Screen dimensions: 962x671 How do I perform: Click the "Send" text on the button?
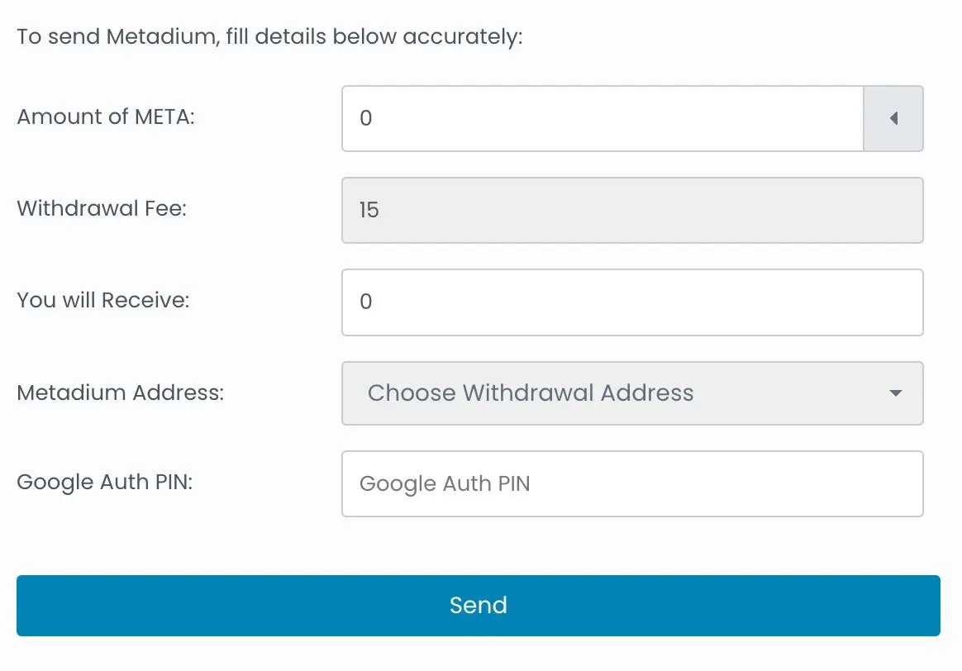tap(479, 606)
